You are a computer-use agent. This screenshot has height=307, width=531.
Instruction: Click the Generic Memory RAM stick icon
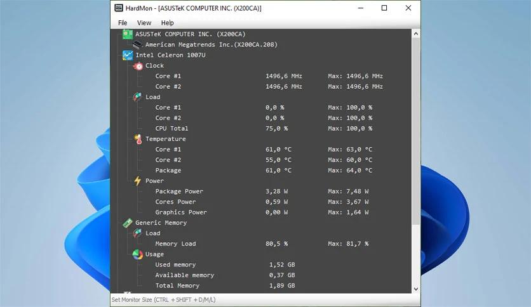(x=127, y=223)
